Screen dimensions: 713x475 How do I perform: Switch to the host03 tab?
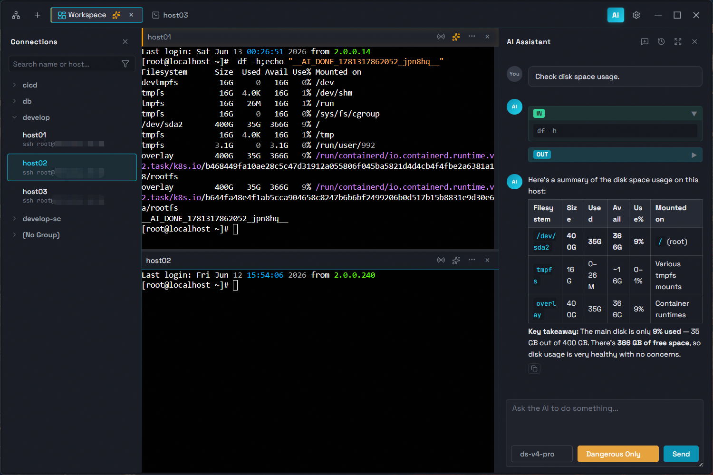[x=170, y=15]
